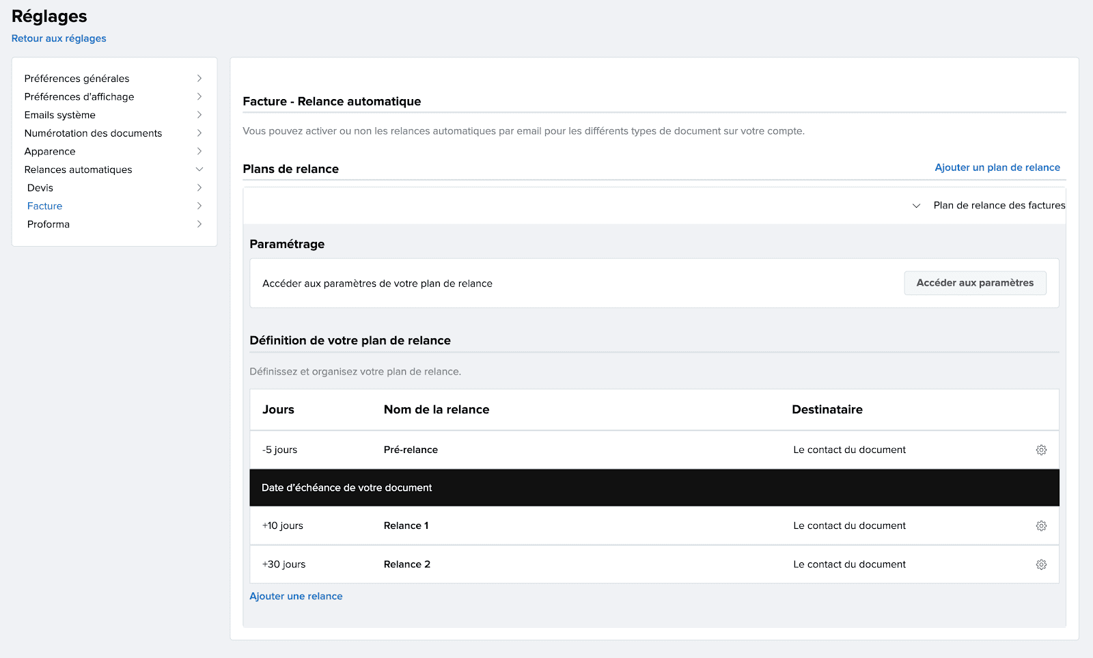
Task: Click Pré-relance name
Action: (411, 450)
